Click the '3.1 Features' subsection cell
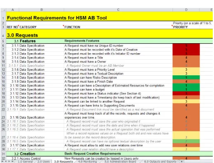214x163 pixels. click(25, 41)
